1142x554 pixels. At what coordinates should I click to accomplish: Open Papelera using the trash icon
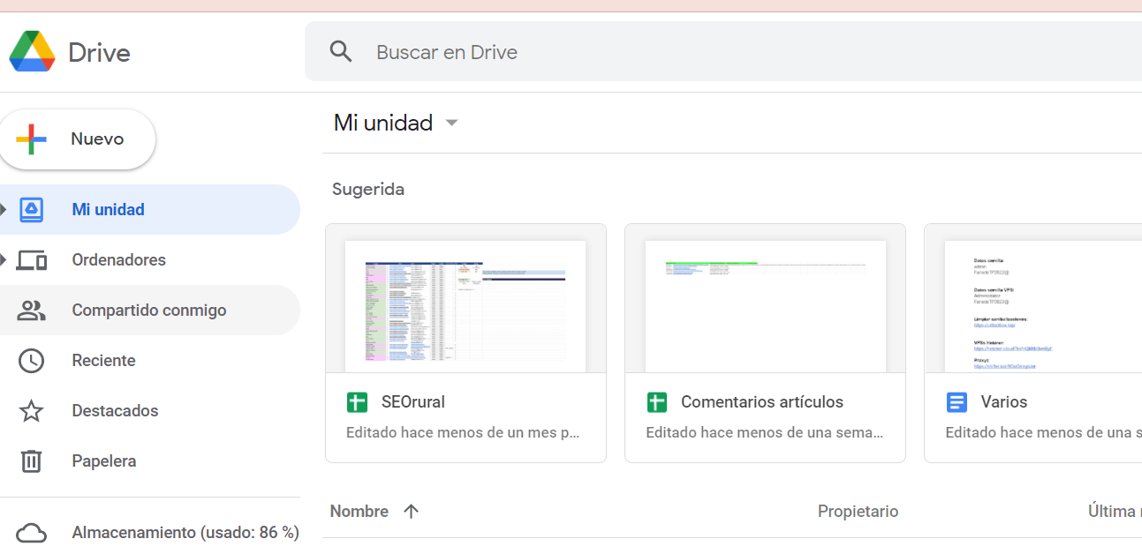[32, 460]
